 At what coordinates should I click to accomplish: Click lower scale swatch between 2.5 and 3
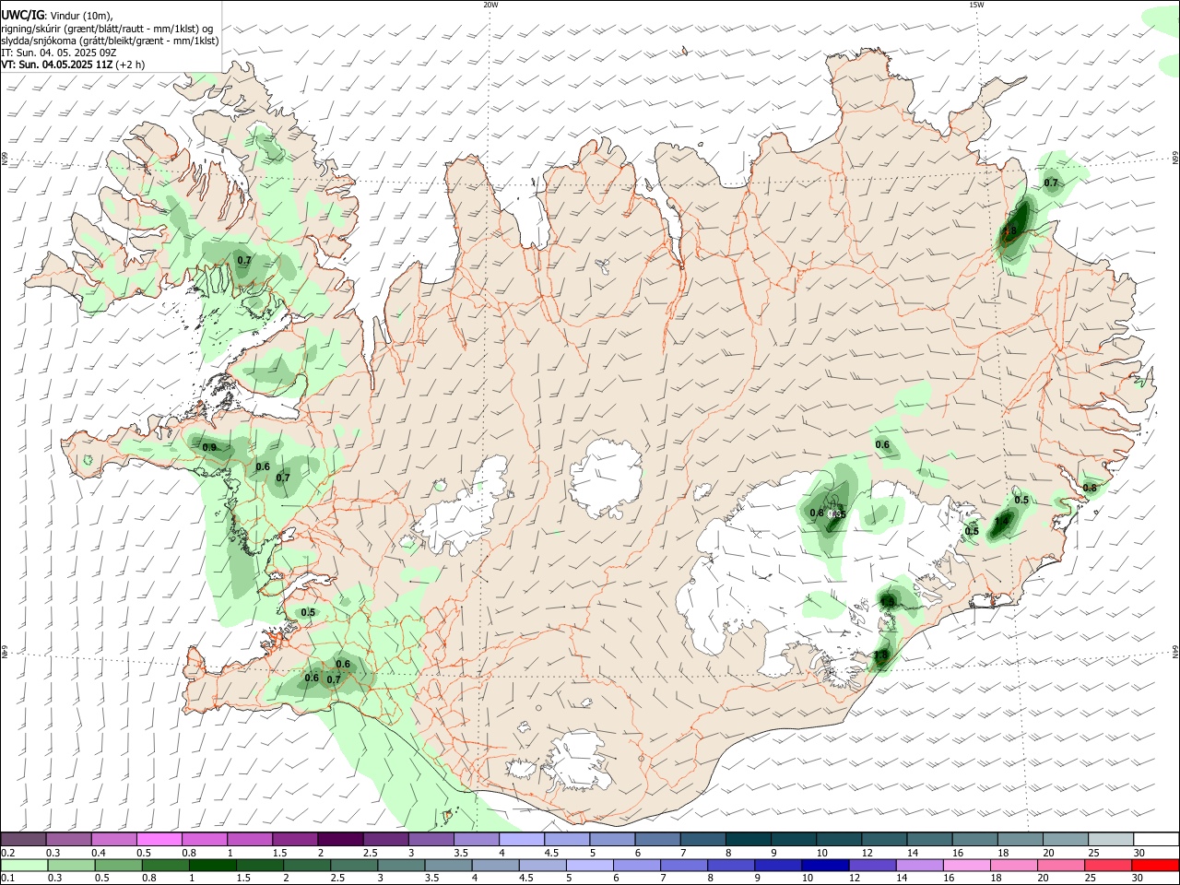(353, 866)
